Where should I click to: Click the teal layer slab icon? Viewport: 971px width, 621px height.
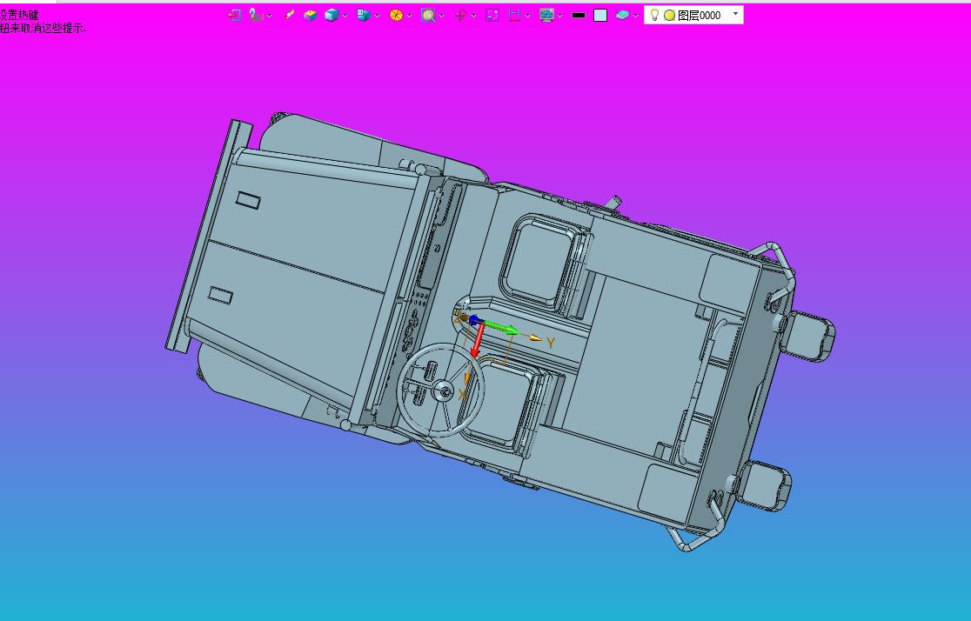(x=622, y=16)
